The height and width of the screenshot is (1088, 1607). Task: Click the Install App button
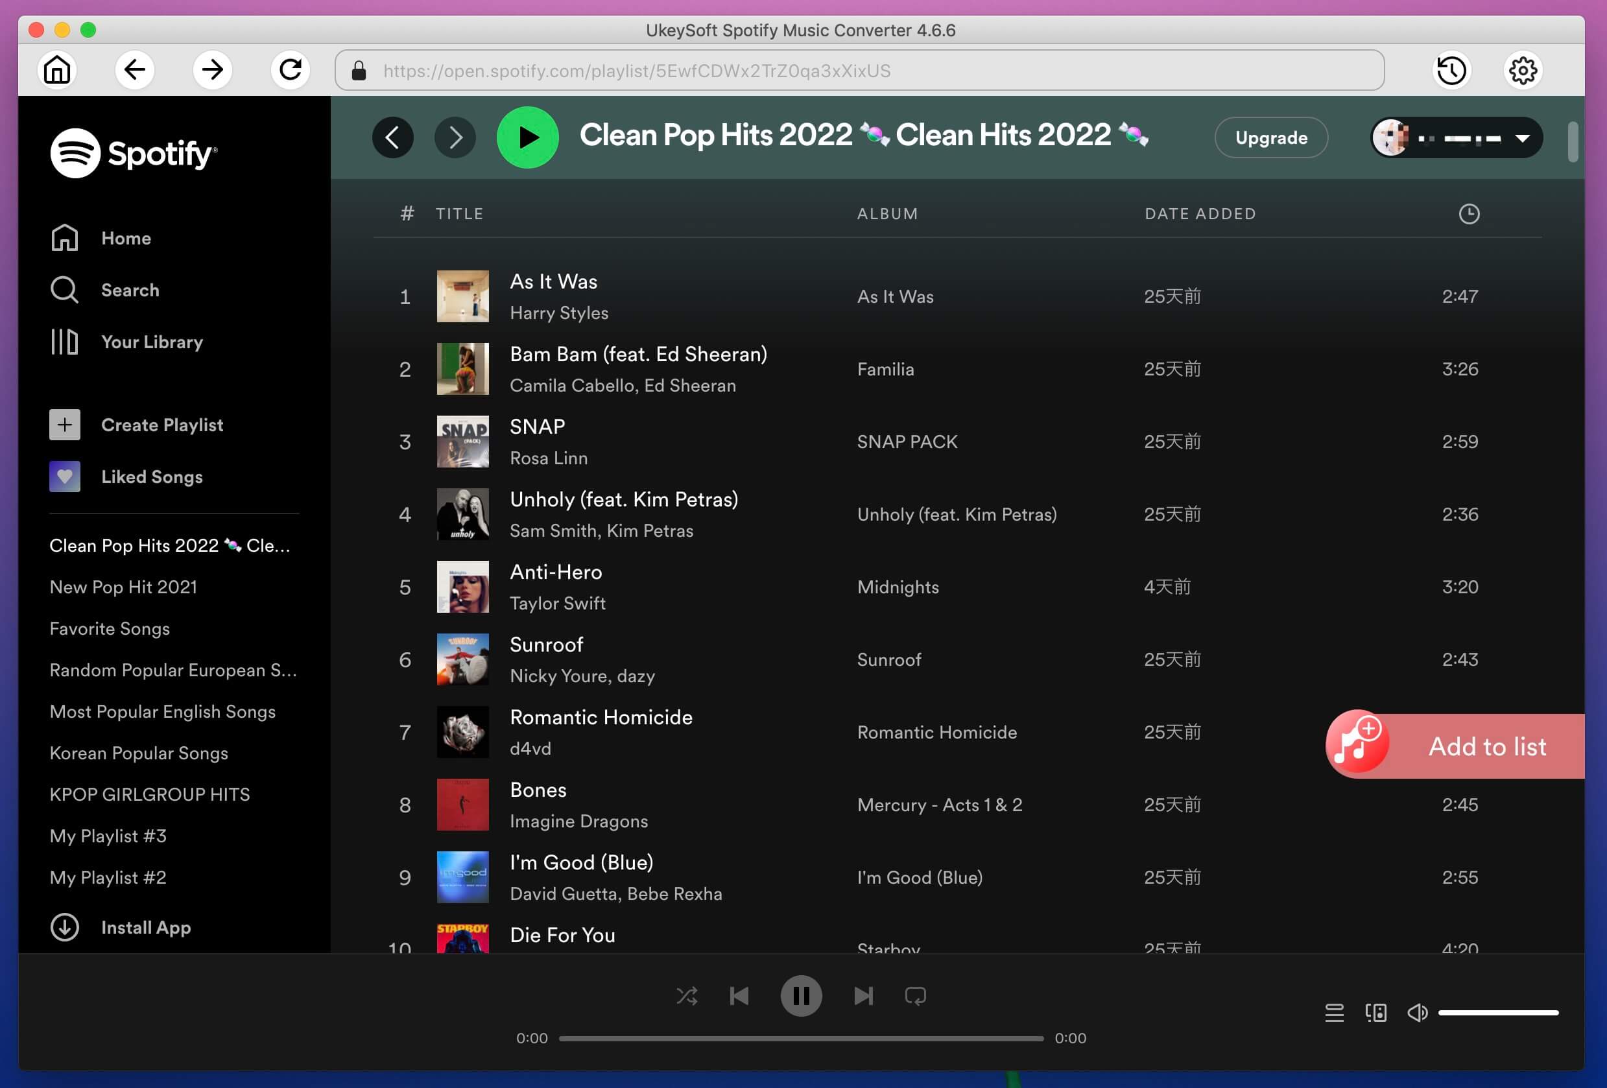click(x=145, y=927)
